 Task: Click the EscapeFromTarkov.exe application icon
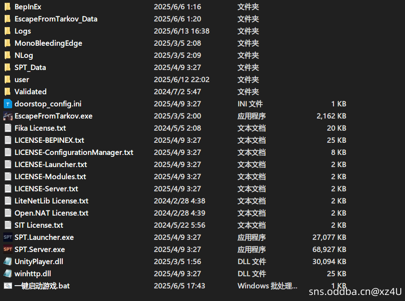tap(8, 116)
